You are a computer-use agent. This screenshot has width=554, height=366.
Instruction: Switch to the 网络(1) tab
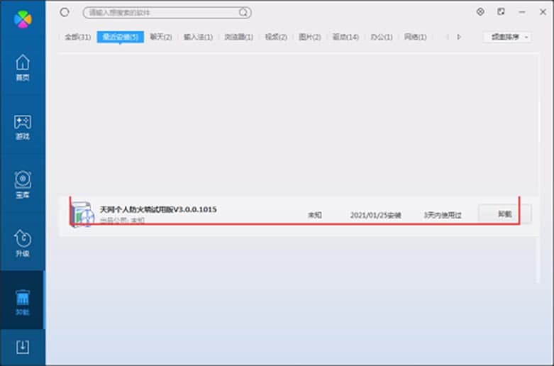(415, 37)
